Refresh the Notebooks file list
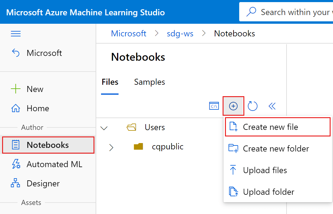The width and height of the screenshot is (333, 214). pos(253,106)
